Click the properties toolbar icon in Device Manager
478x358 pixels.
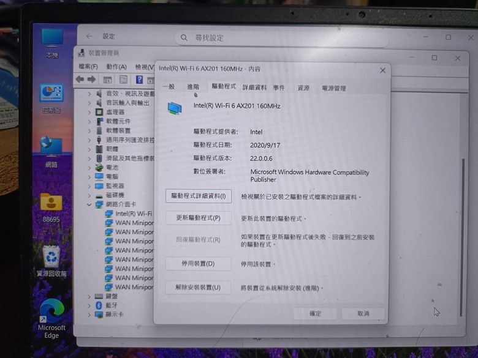pos(123,80)
